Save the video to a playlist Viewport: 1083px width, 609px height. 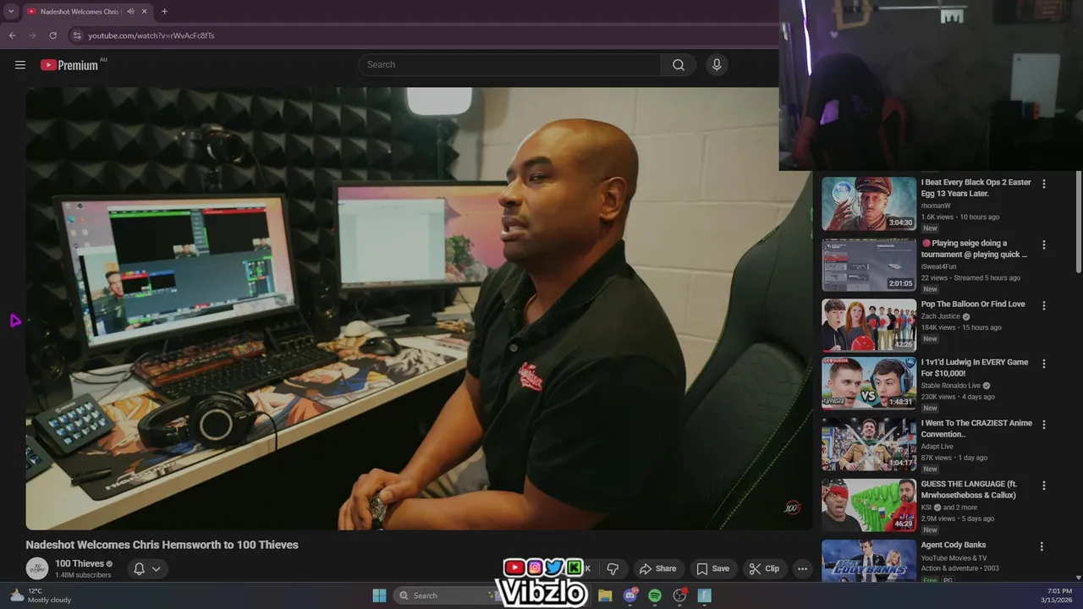click(712, 569)
